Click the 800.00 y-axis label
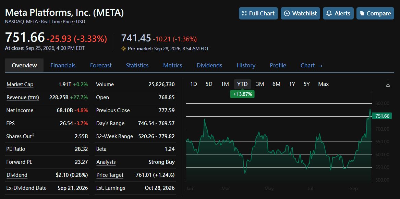Image resolution: width=400 pixels, height=199 pixels. pos(382,103)
